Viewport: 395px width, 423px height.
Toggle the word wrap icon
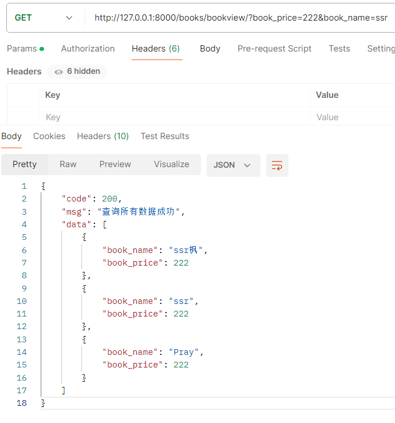pyautogui.click(x=277, y=165)
